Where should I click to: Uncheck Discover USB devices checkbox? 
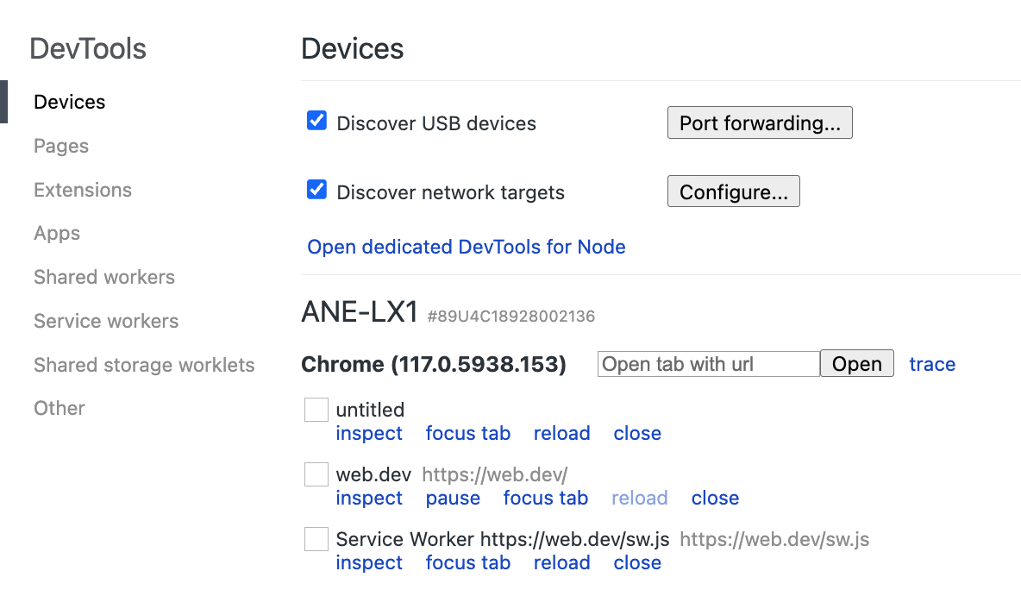tap(316, 121)
